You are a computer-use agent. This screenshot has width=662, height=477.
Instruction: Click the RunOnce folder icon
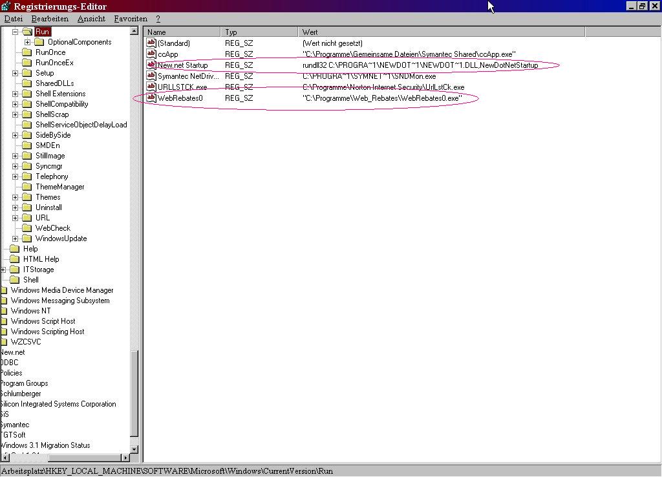(x=27, y=52)
